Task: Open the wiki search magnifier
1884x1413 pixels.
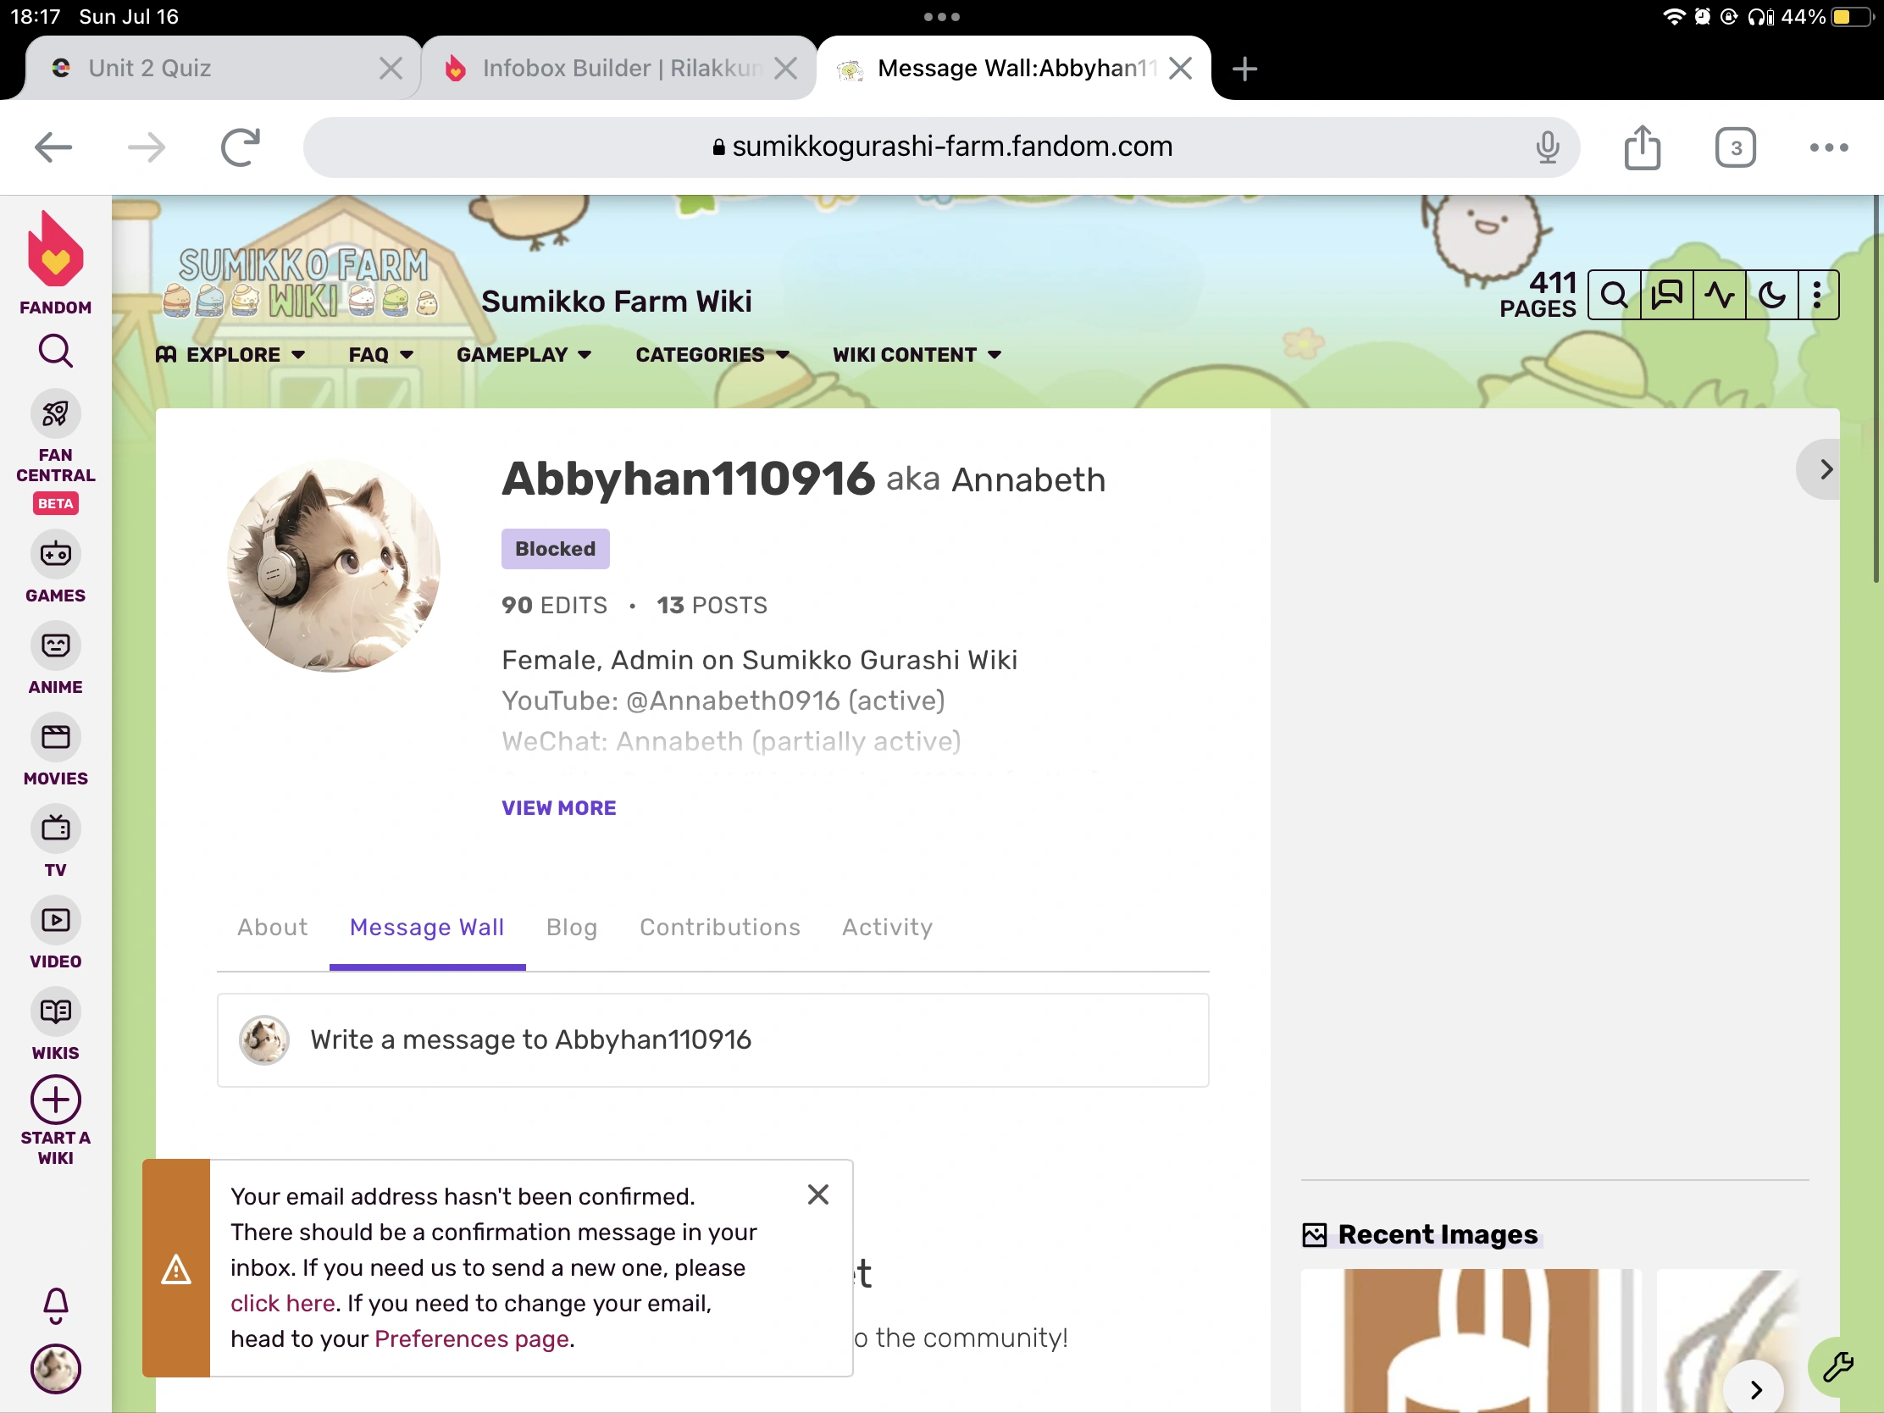Action: [1615, 295]
